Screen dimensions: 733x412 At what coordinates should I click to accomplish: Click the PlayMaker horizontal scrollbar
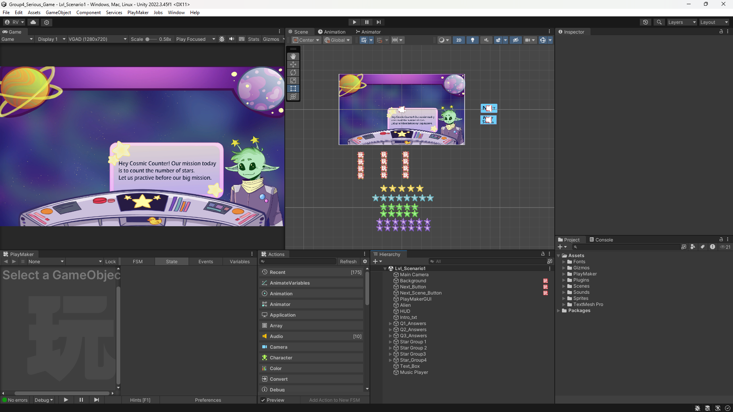pos(62,393)
